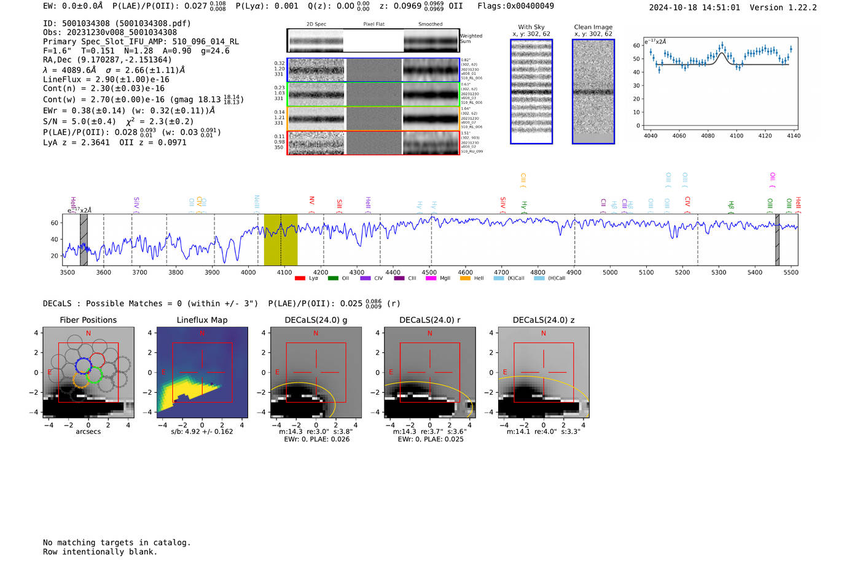Click the yellow highlighted band in spectrum
The height and width of the screenshot is (585, 860).
tap(281, 239)
